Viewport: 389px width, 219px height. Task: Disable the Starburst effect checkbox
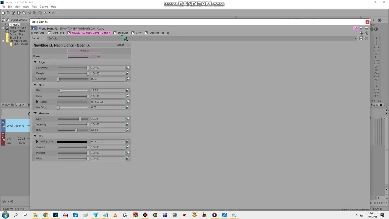coord(115,33)
